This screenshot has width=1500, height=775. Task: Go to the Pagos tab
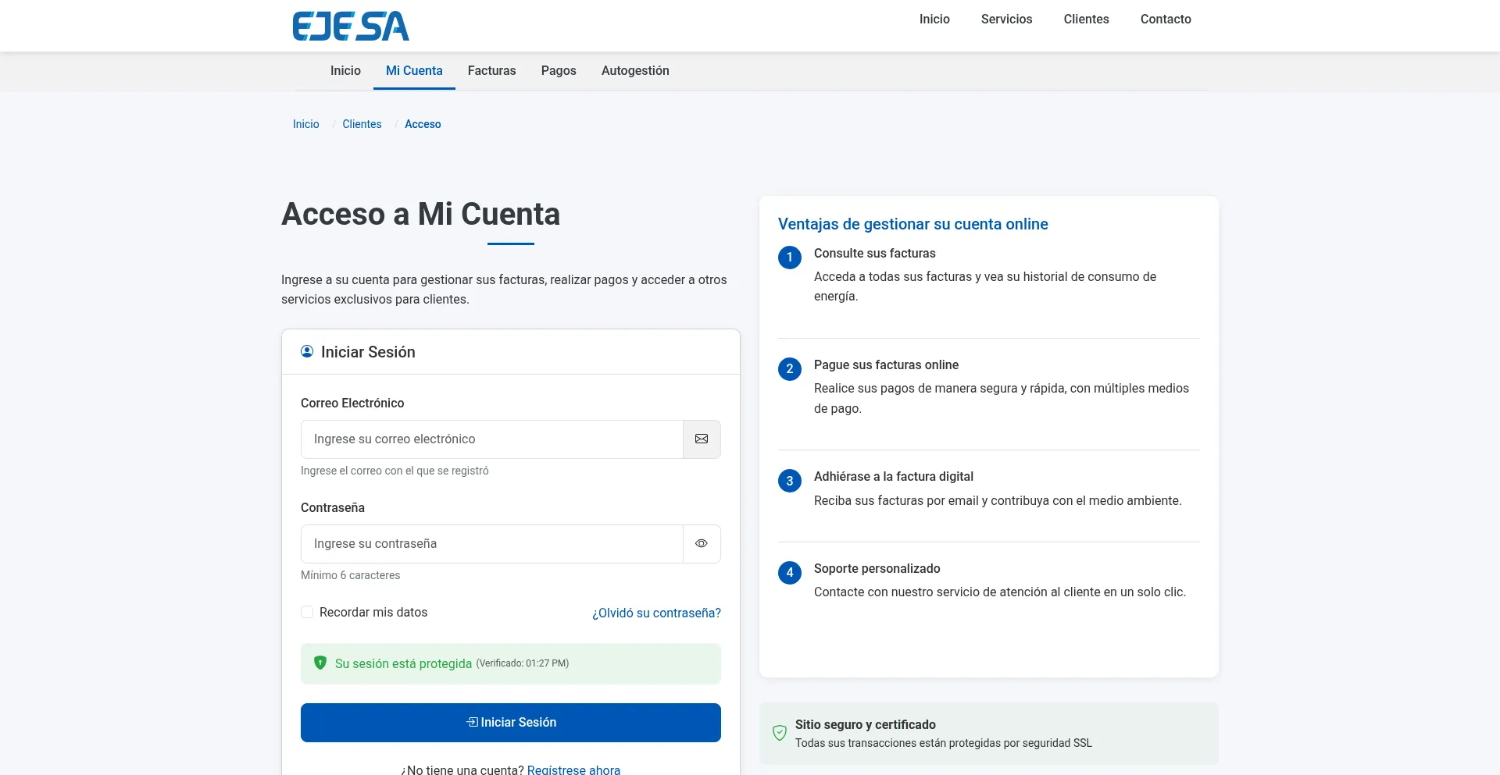tap(559, 71)
